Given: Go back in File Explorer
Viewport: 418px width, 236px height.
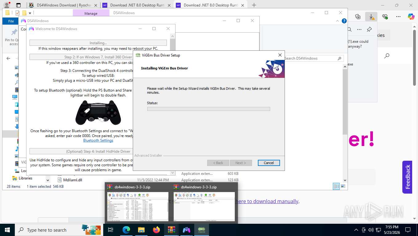Looking at the screenshot, I should pos(8,58).
